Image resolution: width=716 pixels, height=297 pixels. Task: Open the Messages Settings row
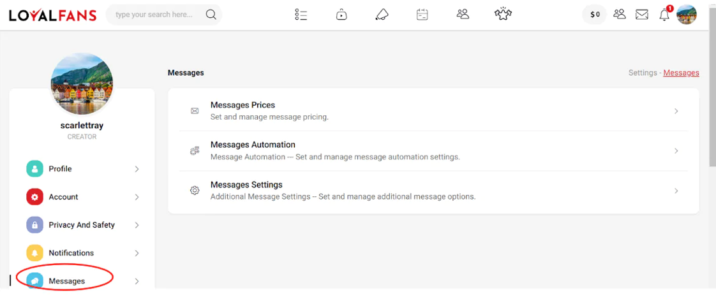pyautogui.click(x=434, y=191)
